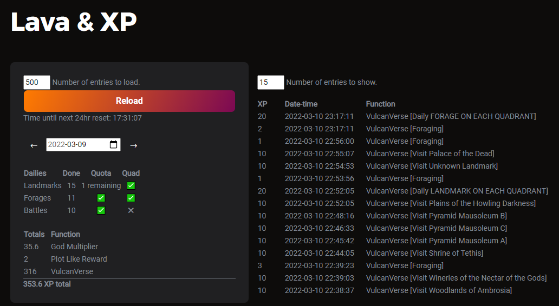Toggle the Forages Quad checkbox
The image size is (559, 306).
click(x=131, y=198)
